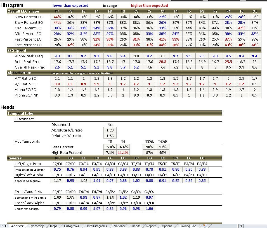Select the Alpha EC/EO T6 value 2.7
Viewport: 267px width, 228px height.
pos(242,90)
